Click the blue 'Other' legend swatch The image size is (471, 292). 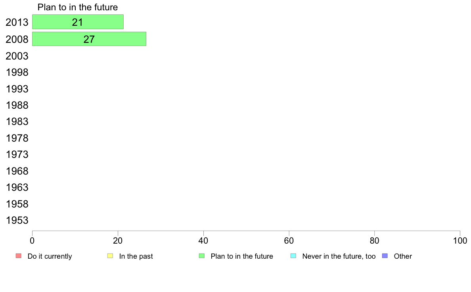(385, 256)
